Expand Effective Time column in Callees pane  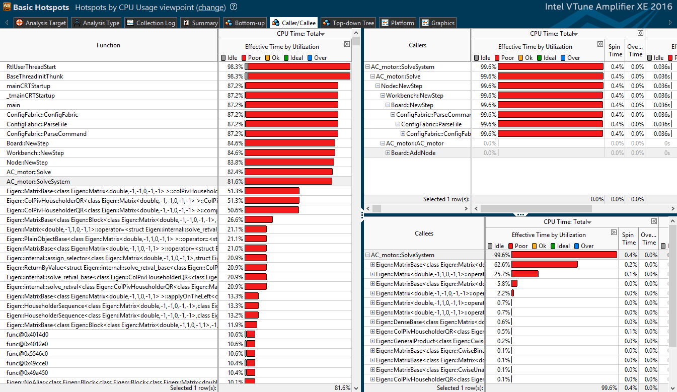point(614,232)
